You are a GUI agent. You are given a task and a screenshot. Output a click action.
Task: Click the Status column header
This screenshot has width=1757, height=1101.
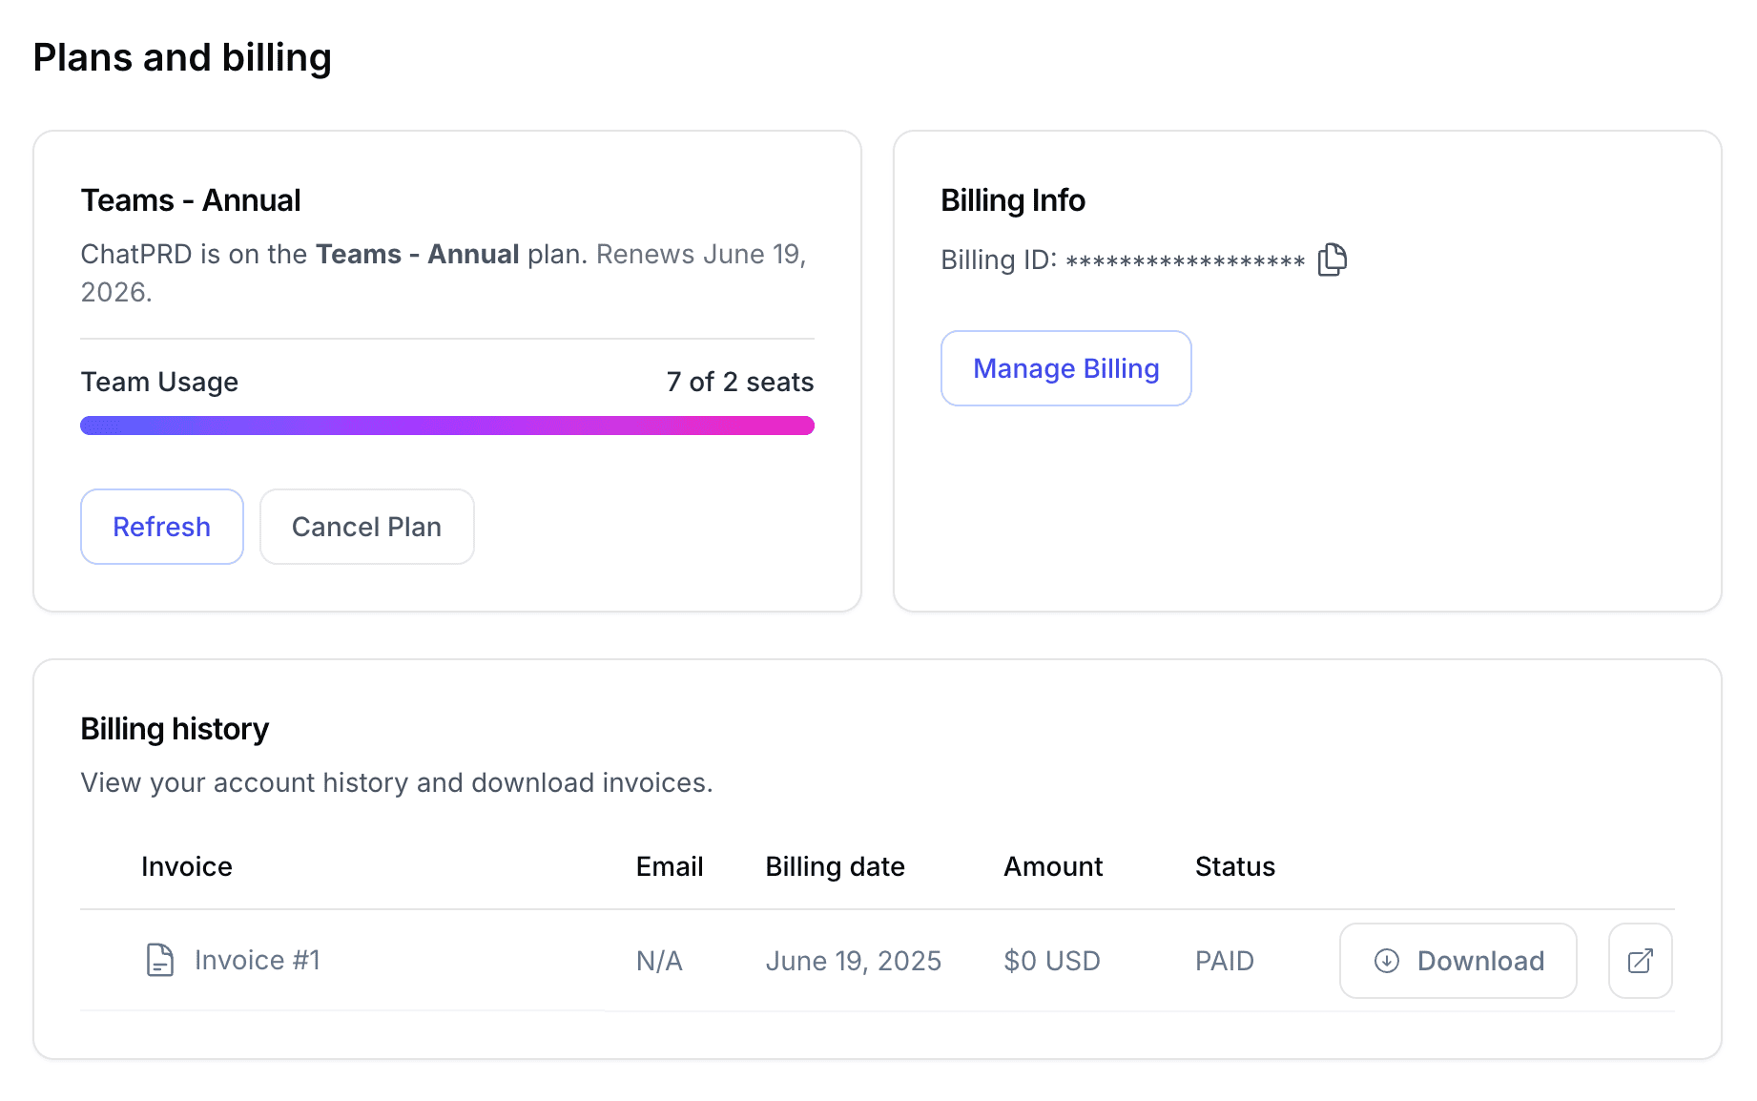[1234, 866]
